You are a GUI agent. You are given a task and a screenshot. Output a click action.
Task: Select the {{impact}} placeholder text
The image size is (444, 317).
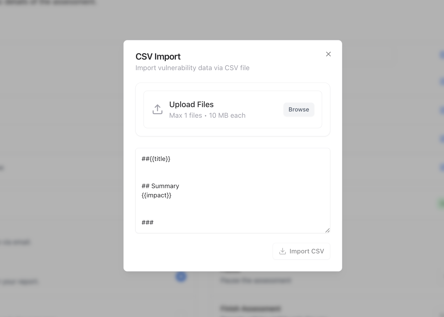(157, 195)
